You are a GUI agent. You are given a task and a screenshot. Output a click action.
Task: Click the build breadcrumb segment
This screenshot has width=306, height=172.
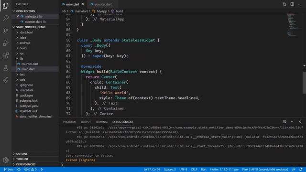tap(119, 11)
